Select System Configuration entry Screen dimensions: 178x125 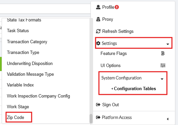tap(121, 78)
